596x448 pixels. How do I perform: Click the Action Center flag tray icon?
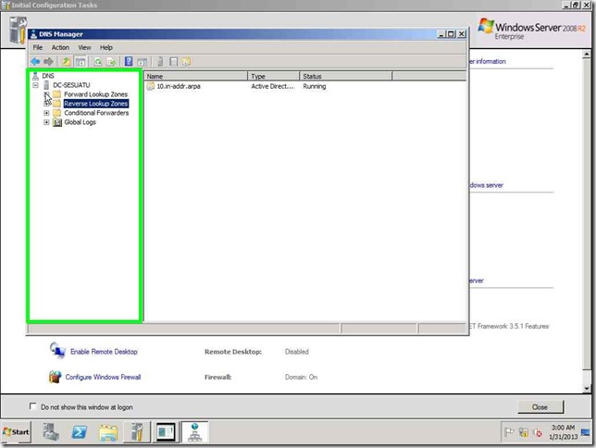tap(509, 432)
